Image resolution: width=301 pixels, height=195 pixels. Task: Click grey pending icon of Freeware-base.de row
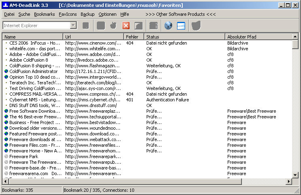pos(6,168)
